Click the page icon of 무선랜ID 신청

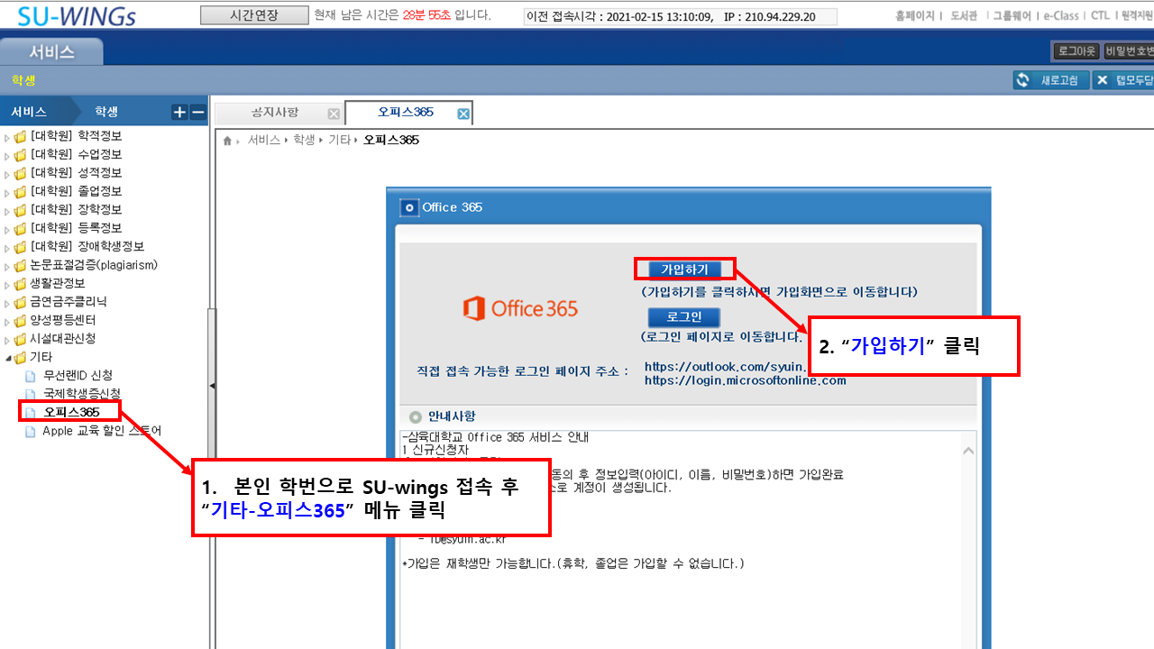32,376
